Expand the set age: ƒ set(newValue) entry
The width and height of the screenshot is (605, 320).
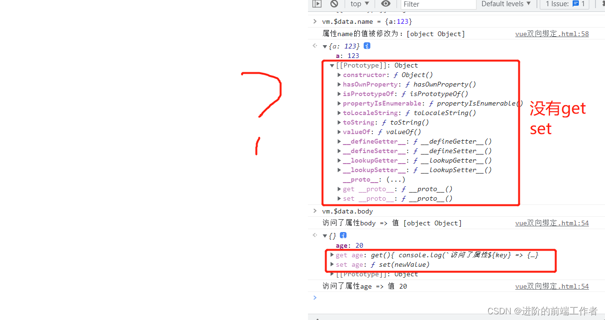pos(332,265)
